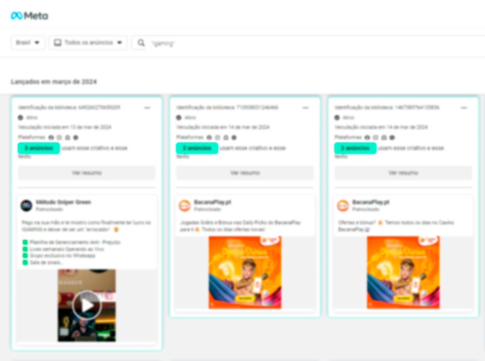The image size is (485, 361).
Task: Click BacanaPlay.pt avatar in the third card
Action: (x=343, y=205)
